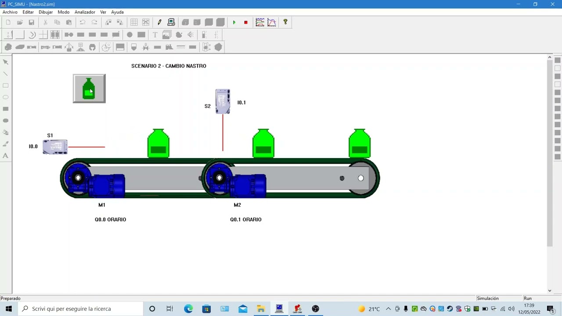Open the Analizador menu
This screenshot has height=316, width=562.
coord(85,12)
